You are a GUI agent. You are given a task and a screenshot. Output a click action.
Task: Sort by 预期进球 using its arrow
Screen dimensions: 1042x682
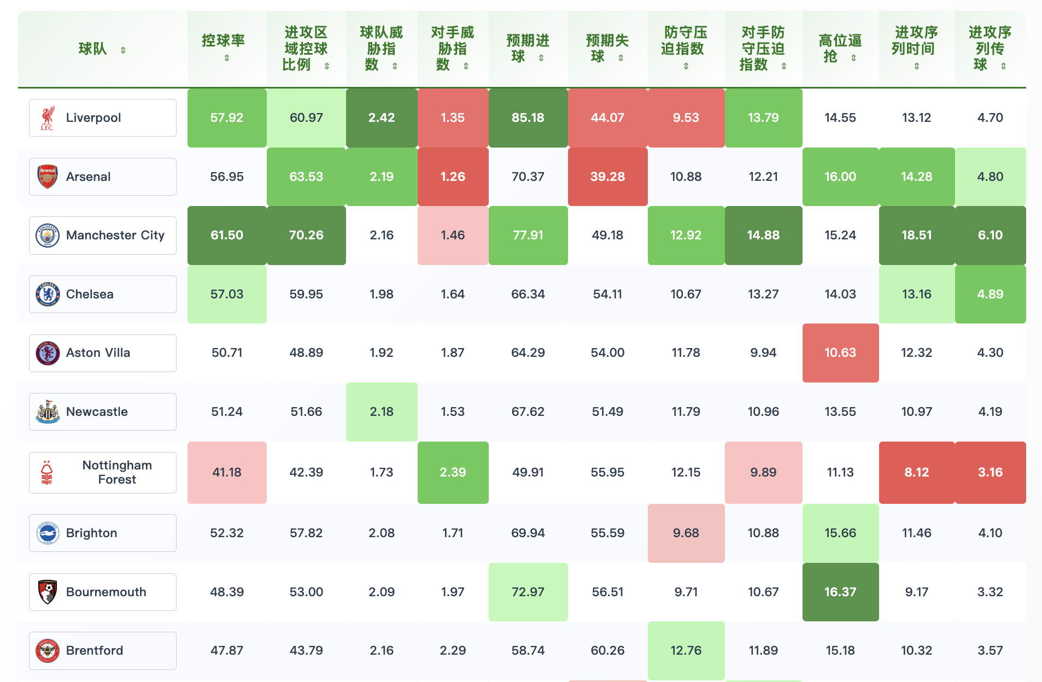pyautogui.click(x=541, y=58)
